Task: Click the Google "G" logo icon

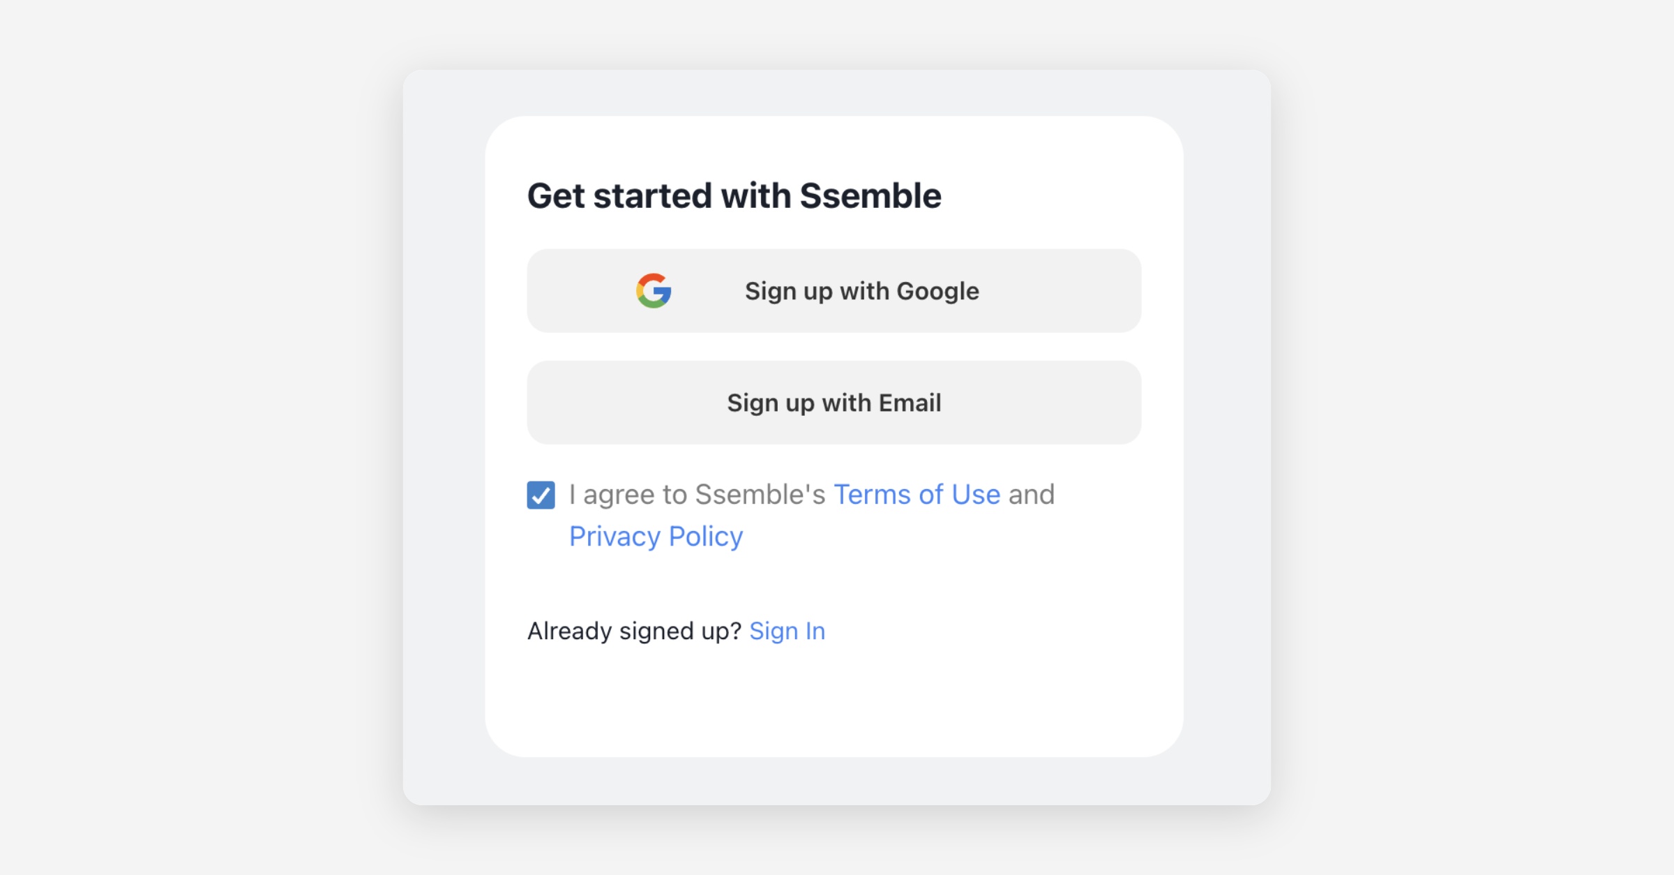Action: 654,290
